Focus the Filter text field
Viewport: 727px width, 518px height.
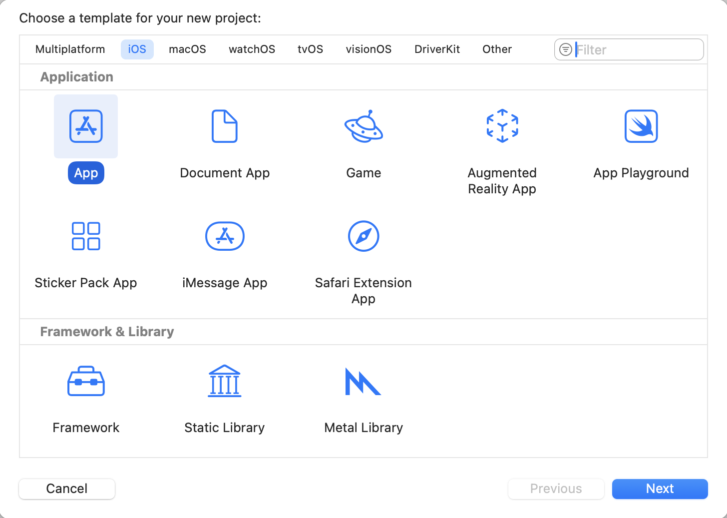pos(629,49)
